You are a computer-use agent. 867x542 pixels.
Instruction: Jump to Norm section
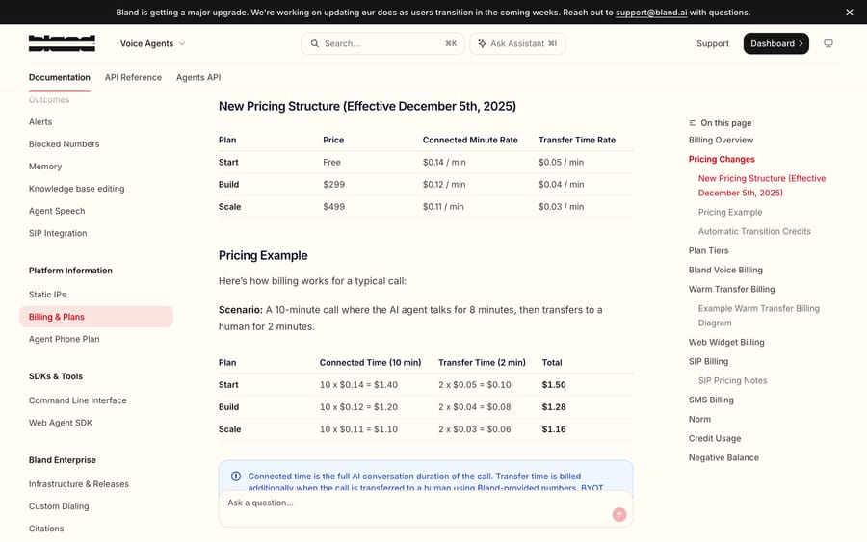pos(699,420)
